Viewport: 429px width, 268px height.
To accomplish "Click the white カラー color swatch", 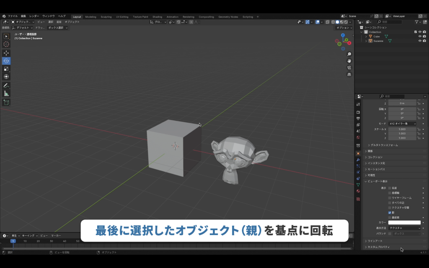I will point(404,223).
